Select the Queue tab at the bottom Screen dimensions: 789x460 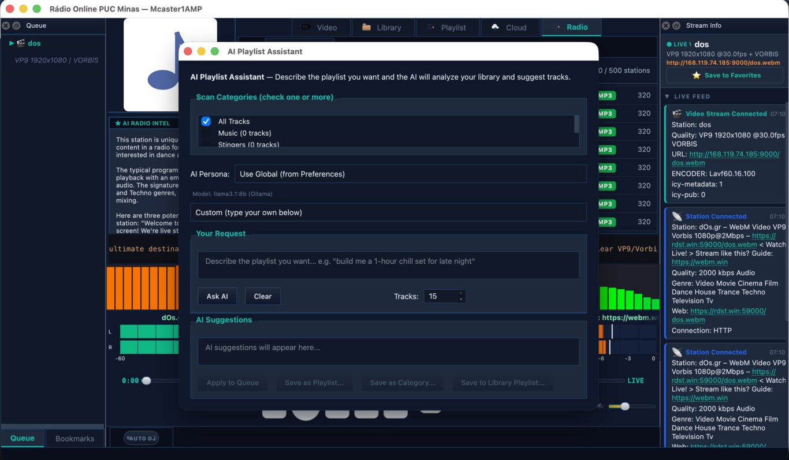click(23, 438)
